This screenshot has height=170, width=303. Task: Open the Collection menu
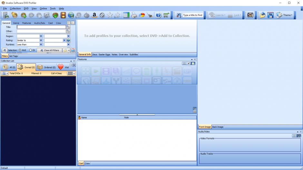[15, 8]
